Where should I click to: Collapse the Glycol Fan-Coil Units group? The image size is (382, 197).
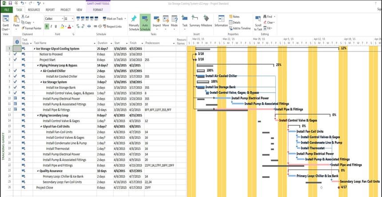point(41,126)
